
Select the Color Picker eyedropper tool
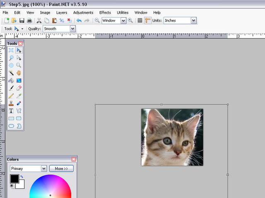point(19,96)
